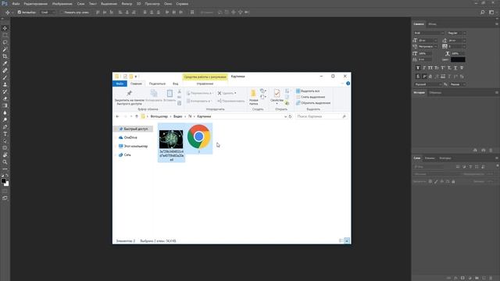
Task: Open the blue Файл button in Explorer
Action: pyautogui.click(x=120, y=84)
